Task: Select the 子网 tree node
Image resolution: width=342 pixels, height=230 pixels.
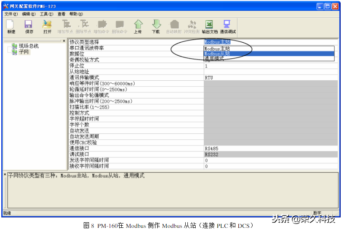Action: click(x=24, y=52)
